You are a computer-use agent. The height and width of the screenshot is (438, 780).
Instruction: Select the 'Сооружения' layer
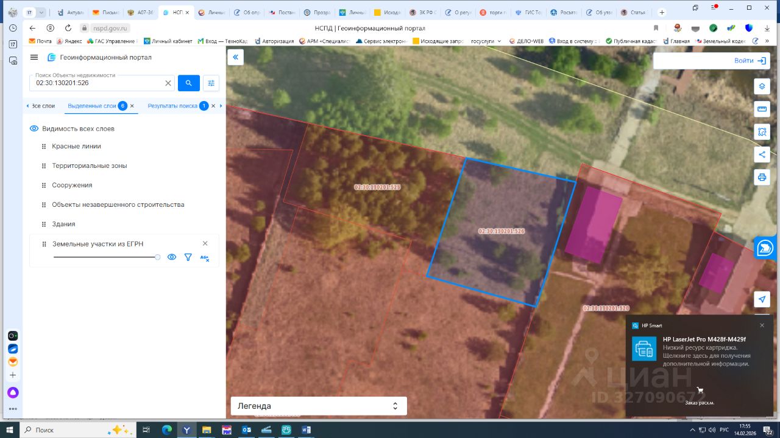point(72,185)
